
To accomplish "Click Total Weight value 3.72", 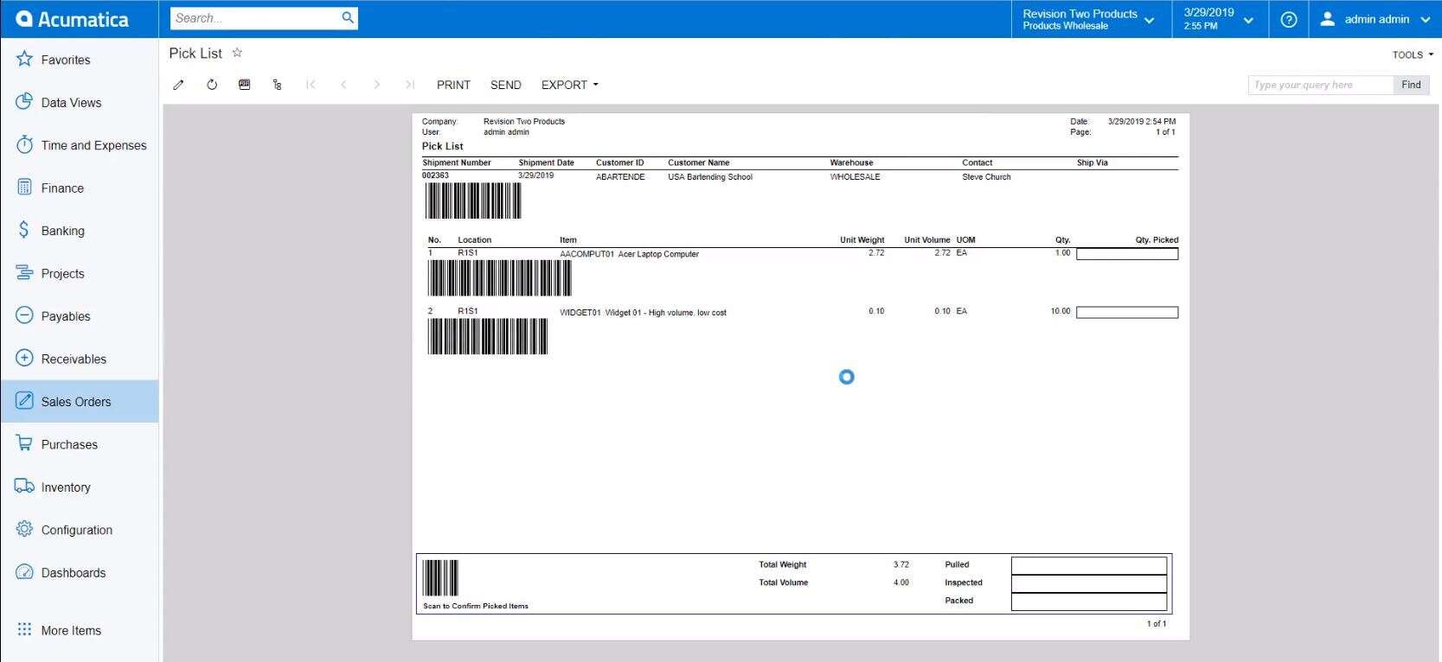I will point(901,564).
